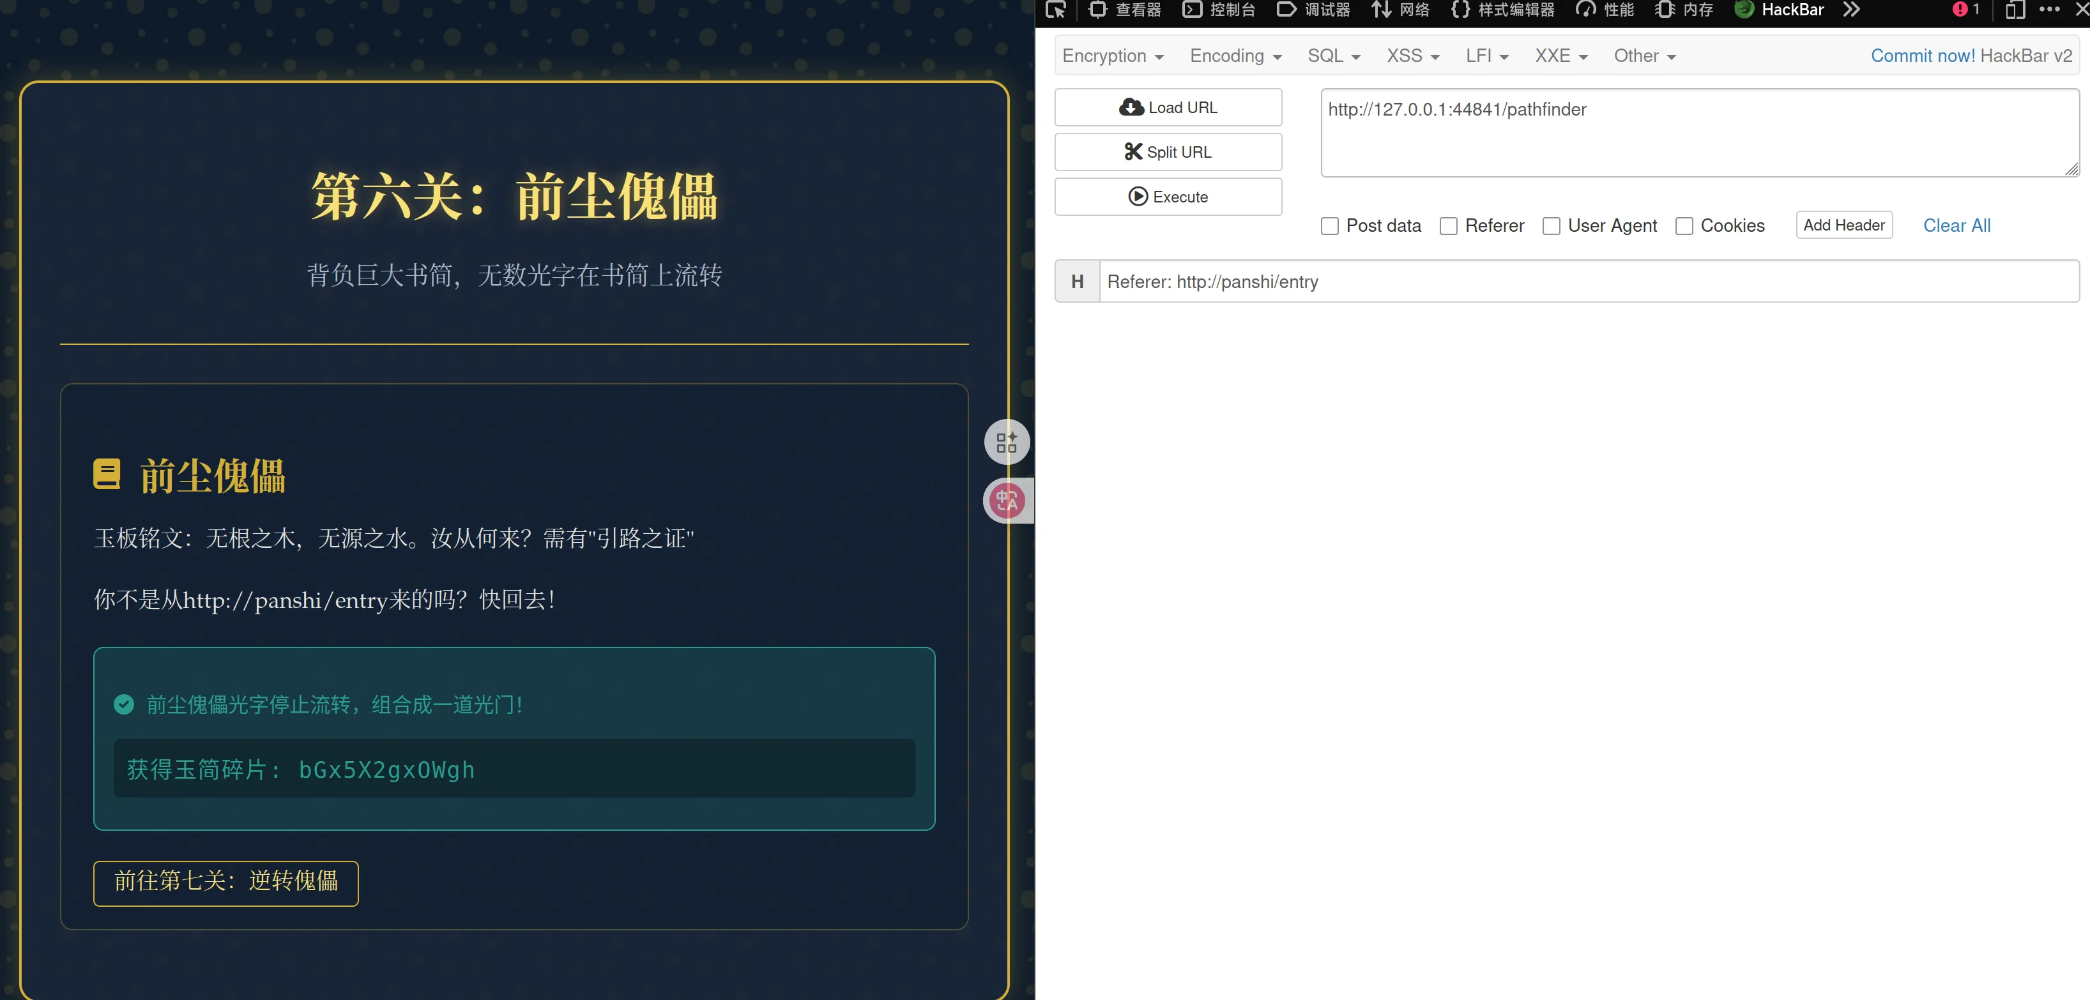Click the H header label icon

(x=1077, y=282)
